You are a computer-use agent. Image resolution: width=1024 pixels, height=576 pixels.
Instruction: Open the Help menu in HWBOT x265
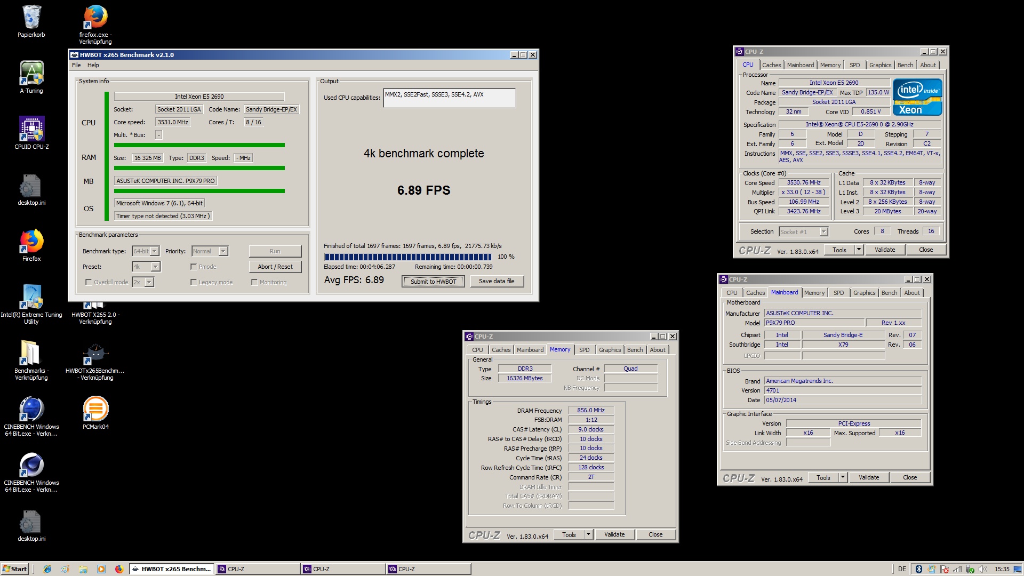click(x=93, y=65)
